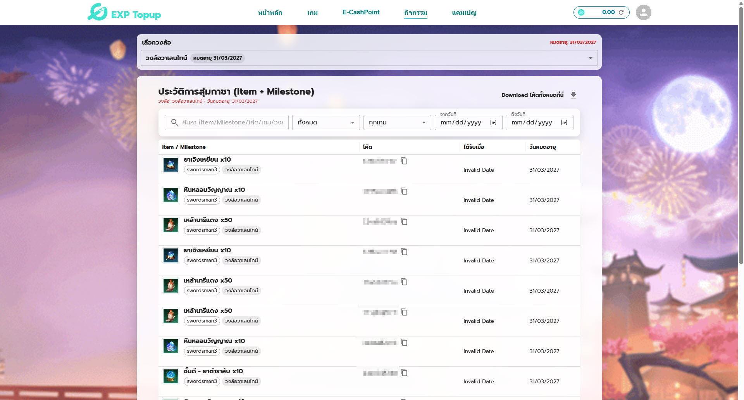The image size is (744, 400).
Task: Refresh the 0.00 balance
Action: 621,12
